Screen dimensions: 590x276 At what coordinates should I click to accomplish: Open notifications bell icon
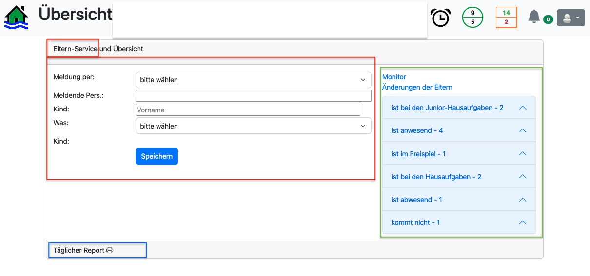534,18
